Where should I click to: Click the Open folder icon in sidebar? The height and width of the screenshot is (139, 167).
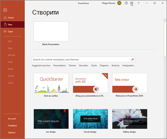5,31
